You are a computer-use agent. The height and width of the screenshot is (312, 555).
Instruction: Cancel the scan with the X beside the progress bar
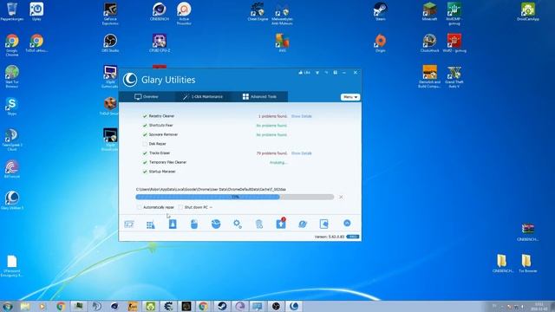341,197
